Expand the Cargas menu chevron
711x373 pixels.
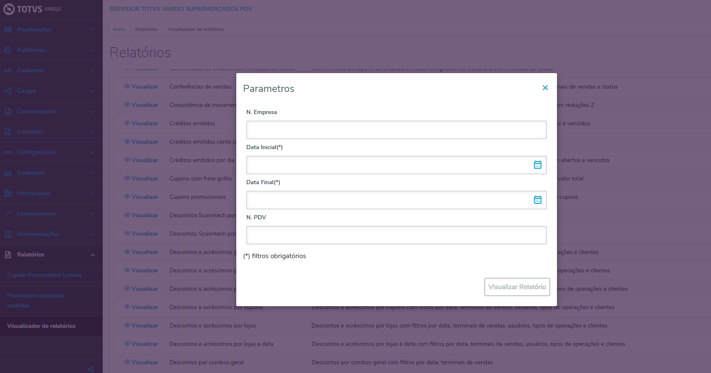click(x=93, y=91)
